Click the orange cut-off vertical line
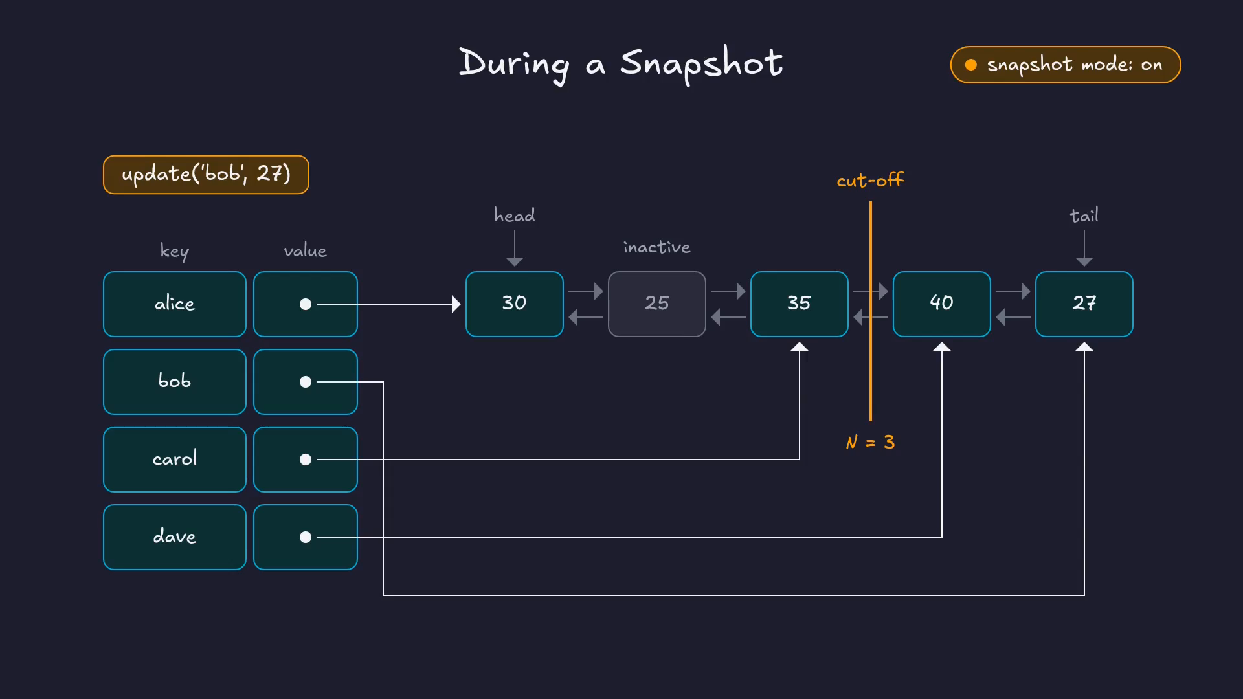 coord(871,311)
